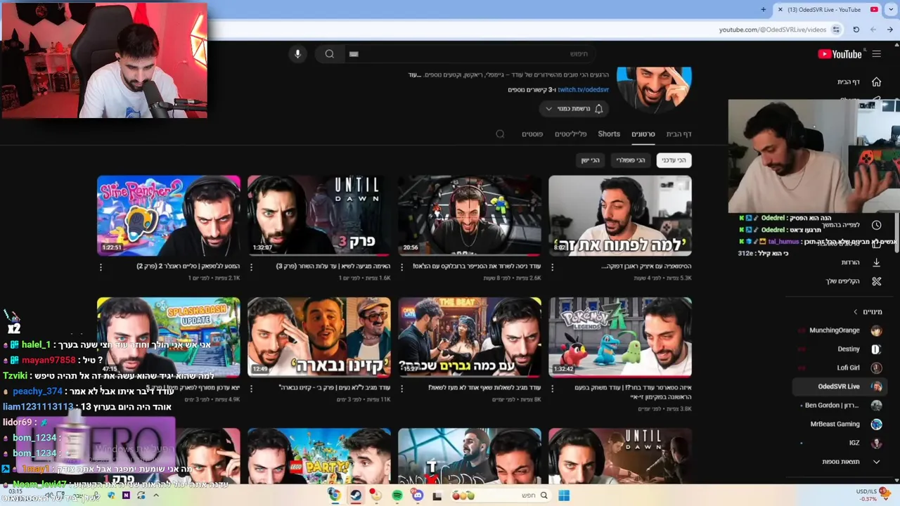Open the YouTube hamburger guide menu

[x=876, y=54]
